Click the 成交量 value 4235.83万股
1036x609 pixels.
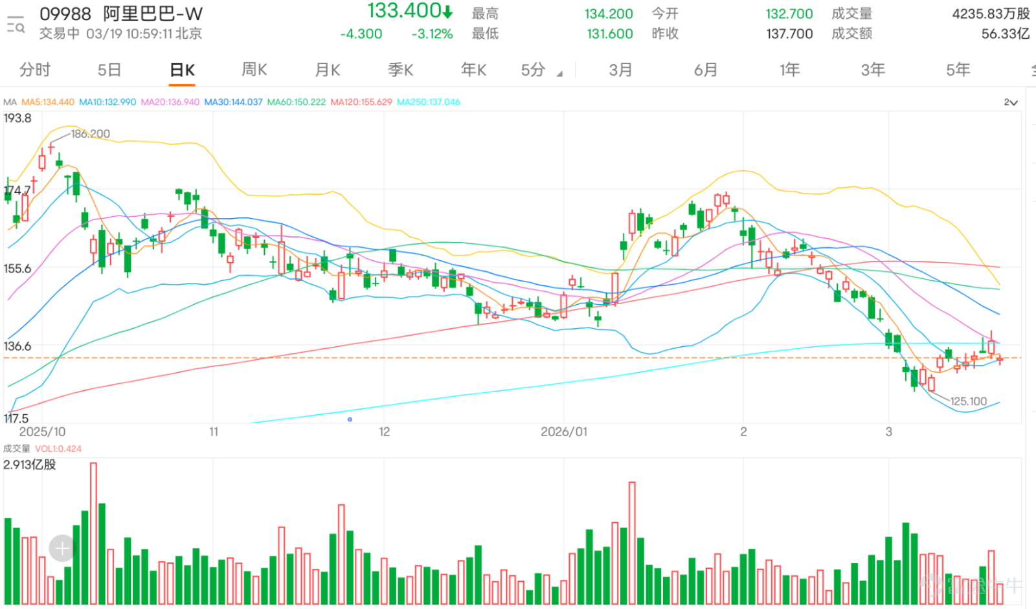pos(991,14)
